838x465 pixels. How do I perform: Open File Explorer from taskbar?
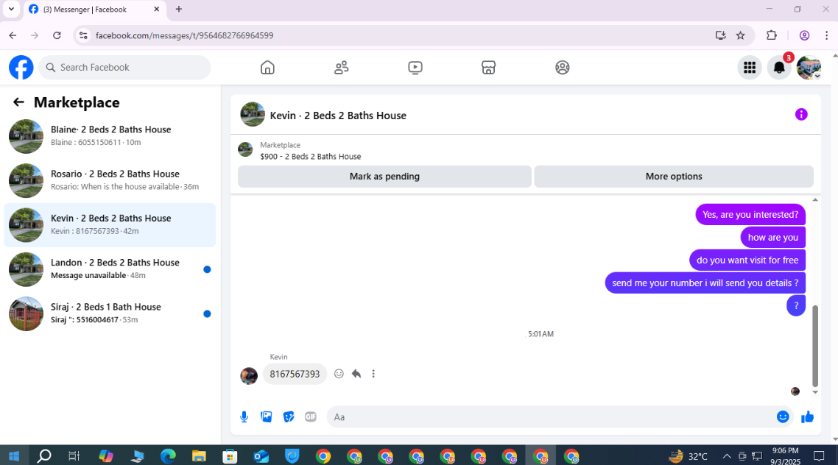[x=199, y=456]
